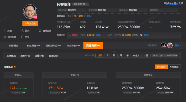186x102 pixels.
Task: Click the 直播涨粉 value 12.81w
Action: point(92,88)
